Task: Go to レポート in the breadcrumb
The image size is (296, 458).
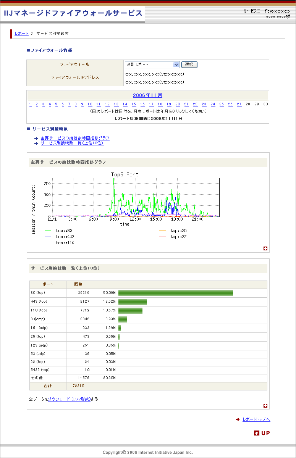Action: 21,34
